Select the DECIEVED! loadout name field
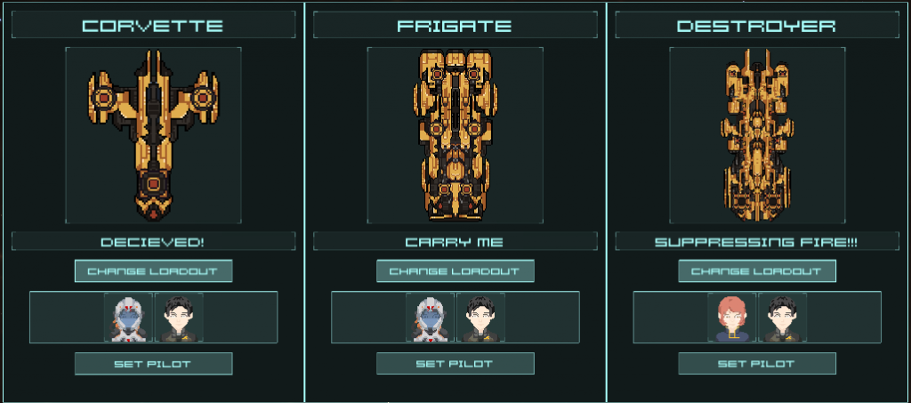This screenshot has width=911, height=403. (153, 242)
